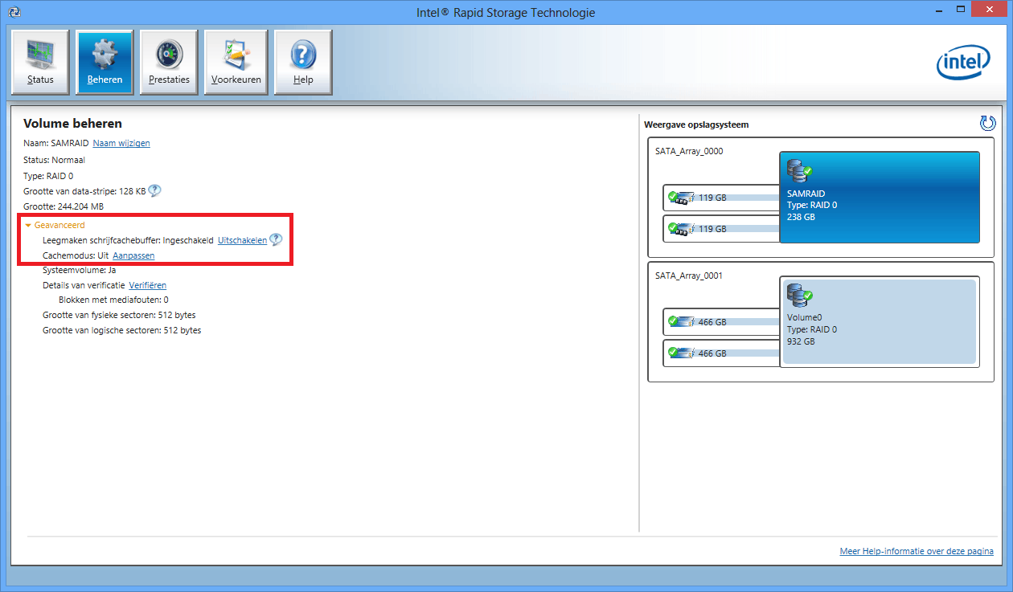Open the Help toolbar section
This screenshot has height=592, width=1013.
[303, 63]
